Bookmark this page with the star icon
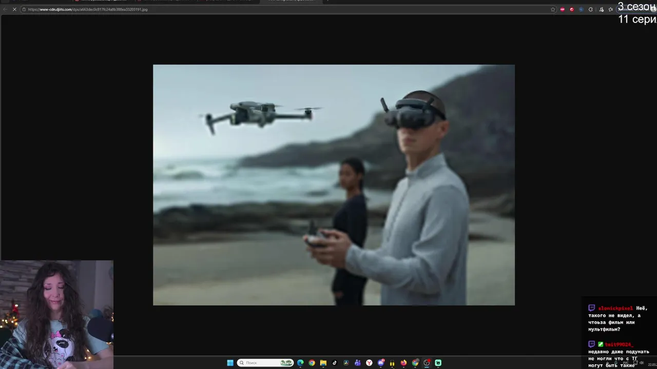This screenshot has width=657, height=369. (x=553, y=9)
